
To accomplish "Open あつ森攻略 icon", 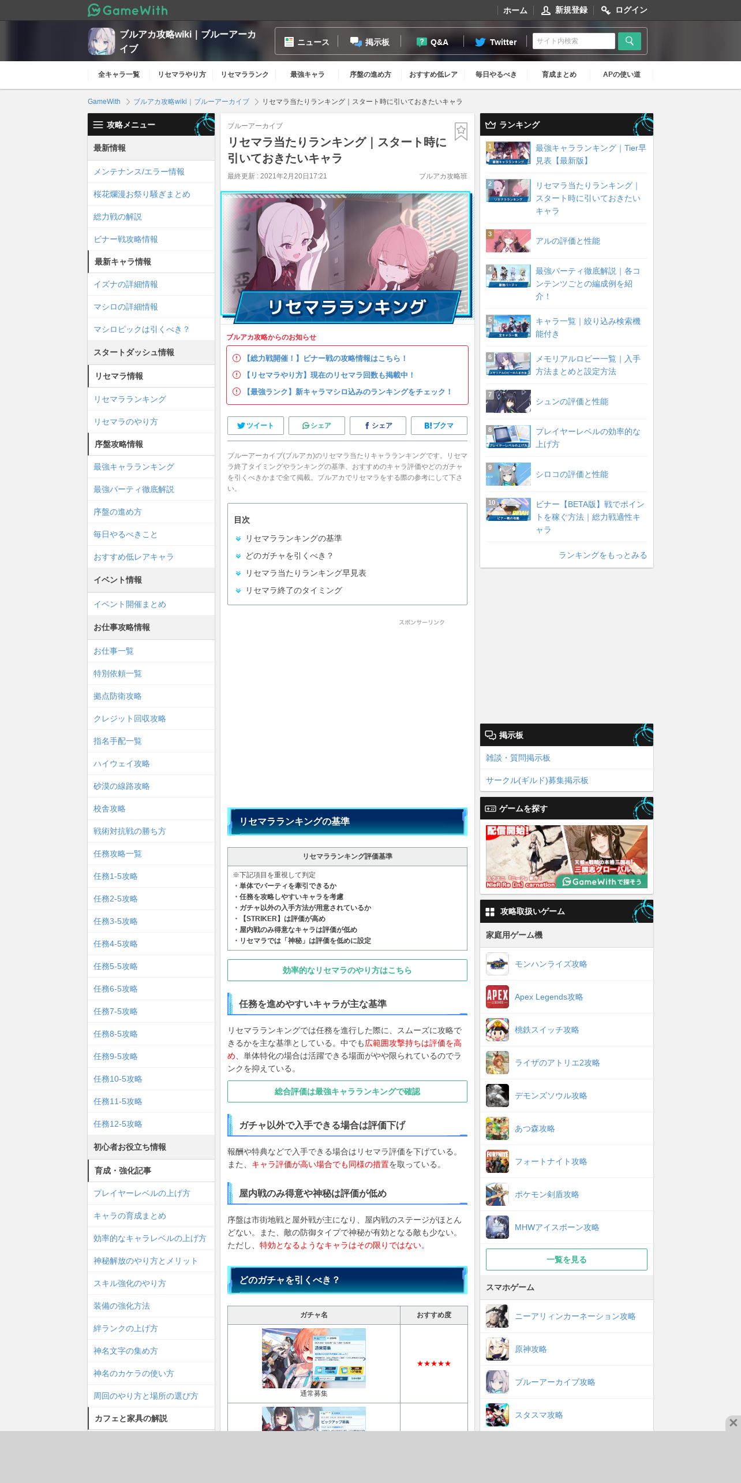I will pos(497,1128).
